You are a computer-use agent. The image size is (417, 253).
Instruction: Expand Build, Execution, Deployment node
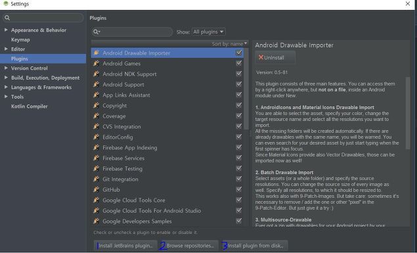(6, 78)
